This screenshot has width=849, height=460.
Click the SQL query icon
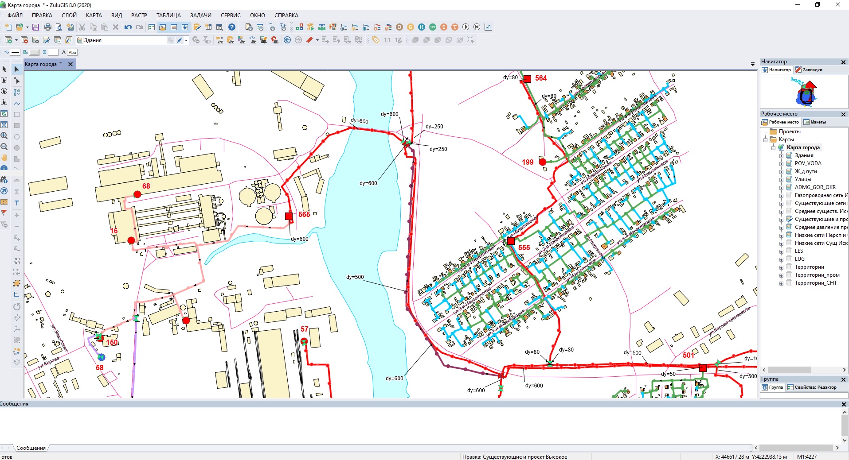(x=264, y=40)
